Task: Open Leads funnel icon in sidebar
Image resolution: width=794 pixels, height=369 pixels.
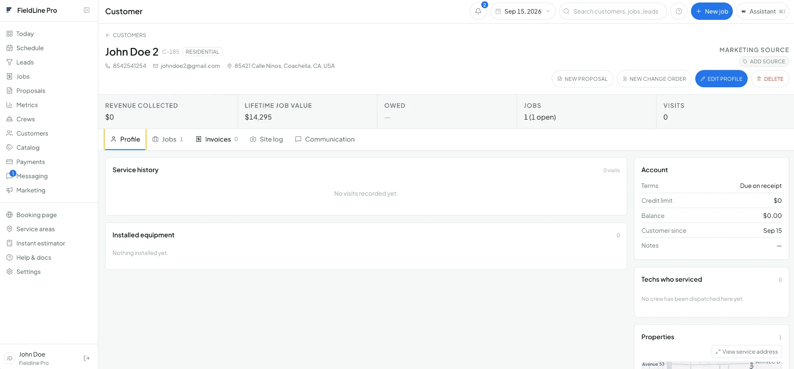Action: tap(10, 62)
